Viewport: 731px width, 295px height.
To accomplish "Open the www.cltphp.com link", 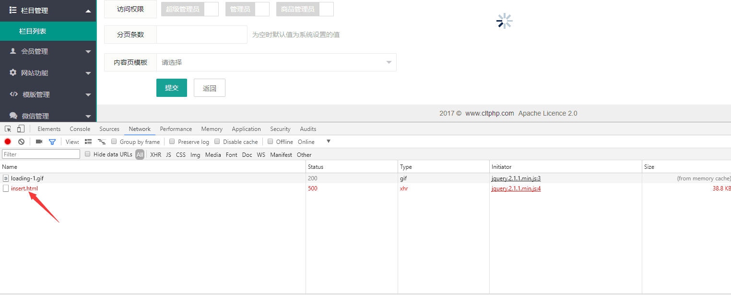I will pos(490,114).
